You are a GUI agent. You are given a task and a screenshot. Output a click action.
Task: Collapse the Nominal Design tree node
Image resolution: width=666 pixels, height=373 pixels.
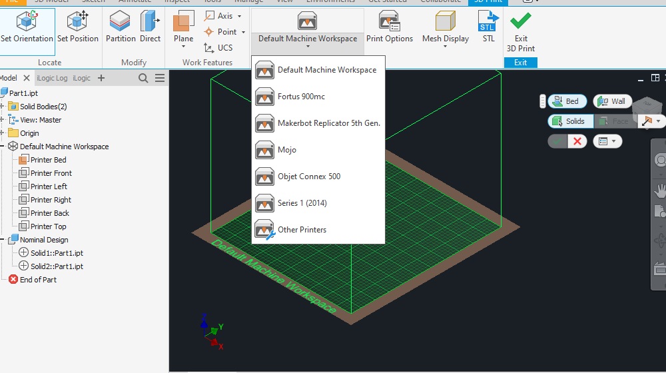coord(2,240)
